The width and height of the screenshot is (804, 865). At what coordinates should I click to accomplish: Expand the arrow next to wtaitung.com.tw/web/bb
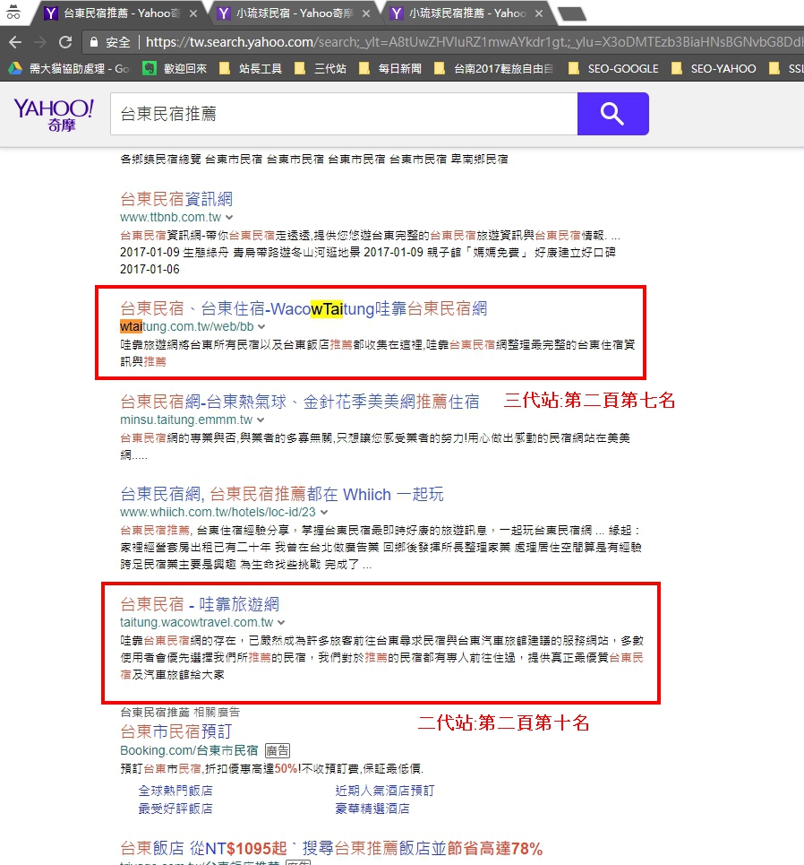[x=261, y=326]
